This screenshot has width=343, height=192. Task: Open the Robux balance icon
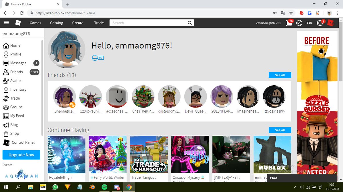tap(299, 23)
